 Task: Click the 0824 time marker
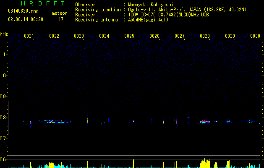click(104, 36)
